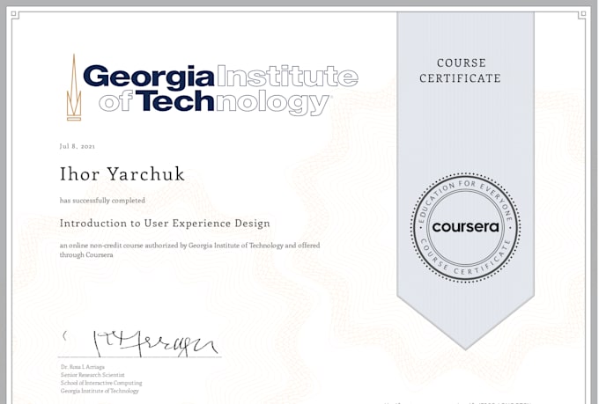Click the "an online non-credit course authorized" description
The height and width of the screenshot is (404, 599).
pyautogui.click(x=189, y=250)
